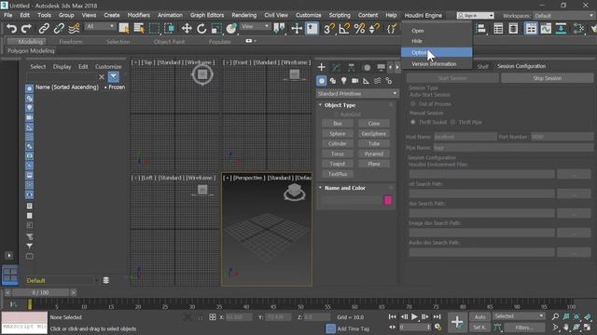This screenshot has width=597, height=335.
Task: Toggle Window/Crossing selection mode
Action: tap(169, 29)
